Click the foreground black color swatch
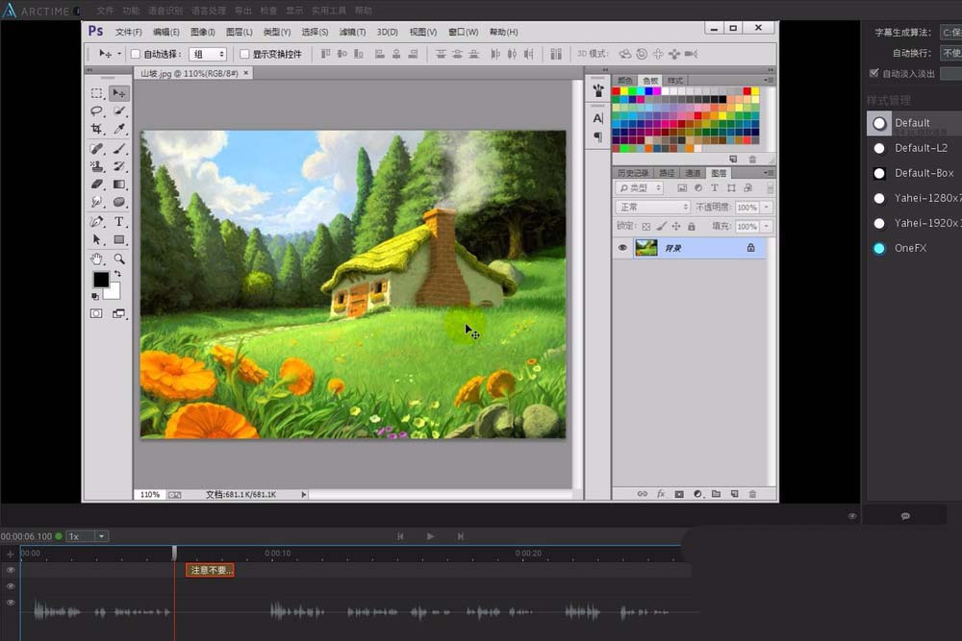 [101, 280]
